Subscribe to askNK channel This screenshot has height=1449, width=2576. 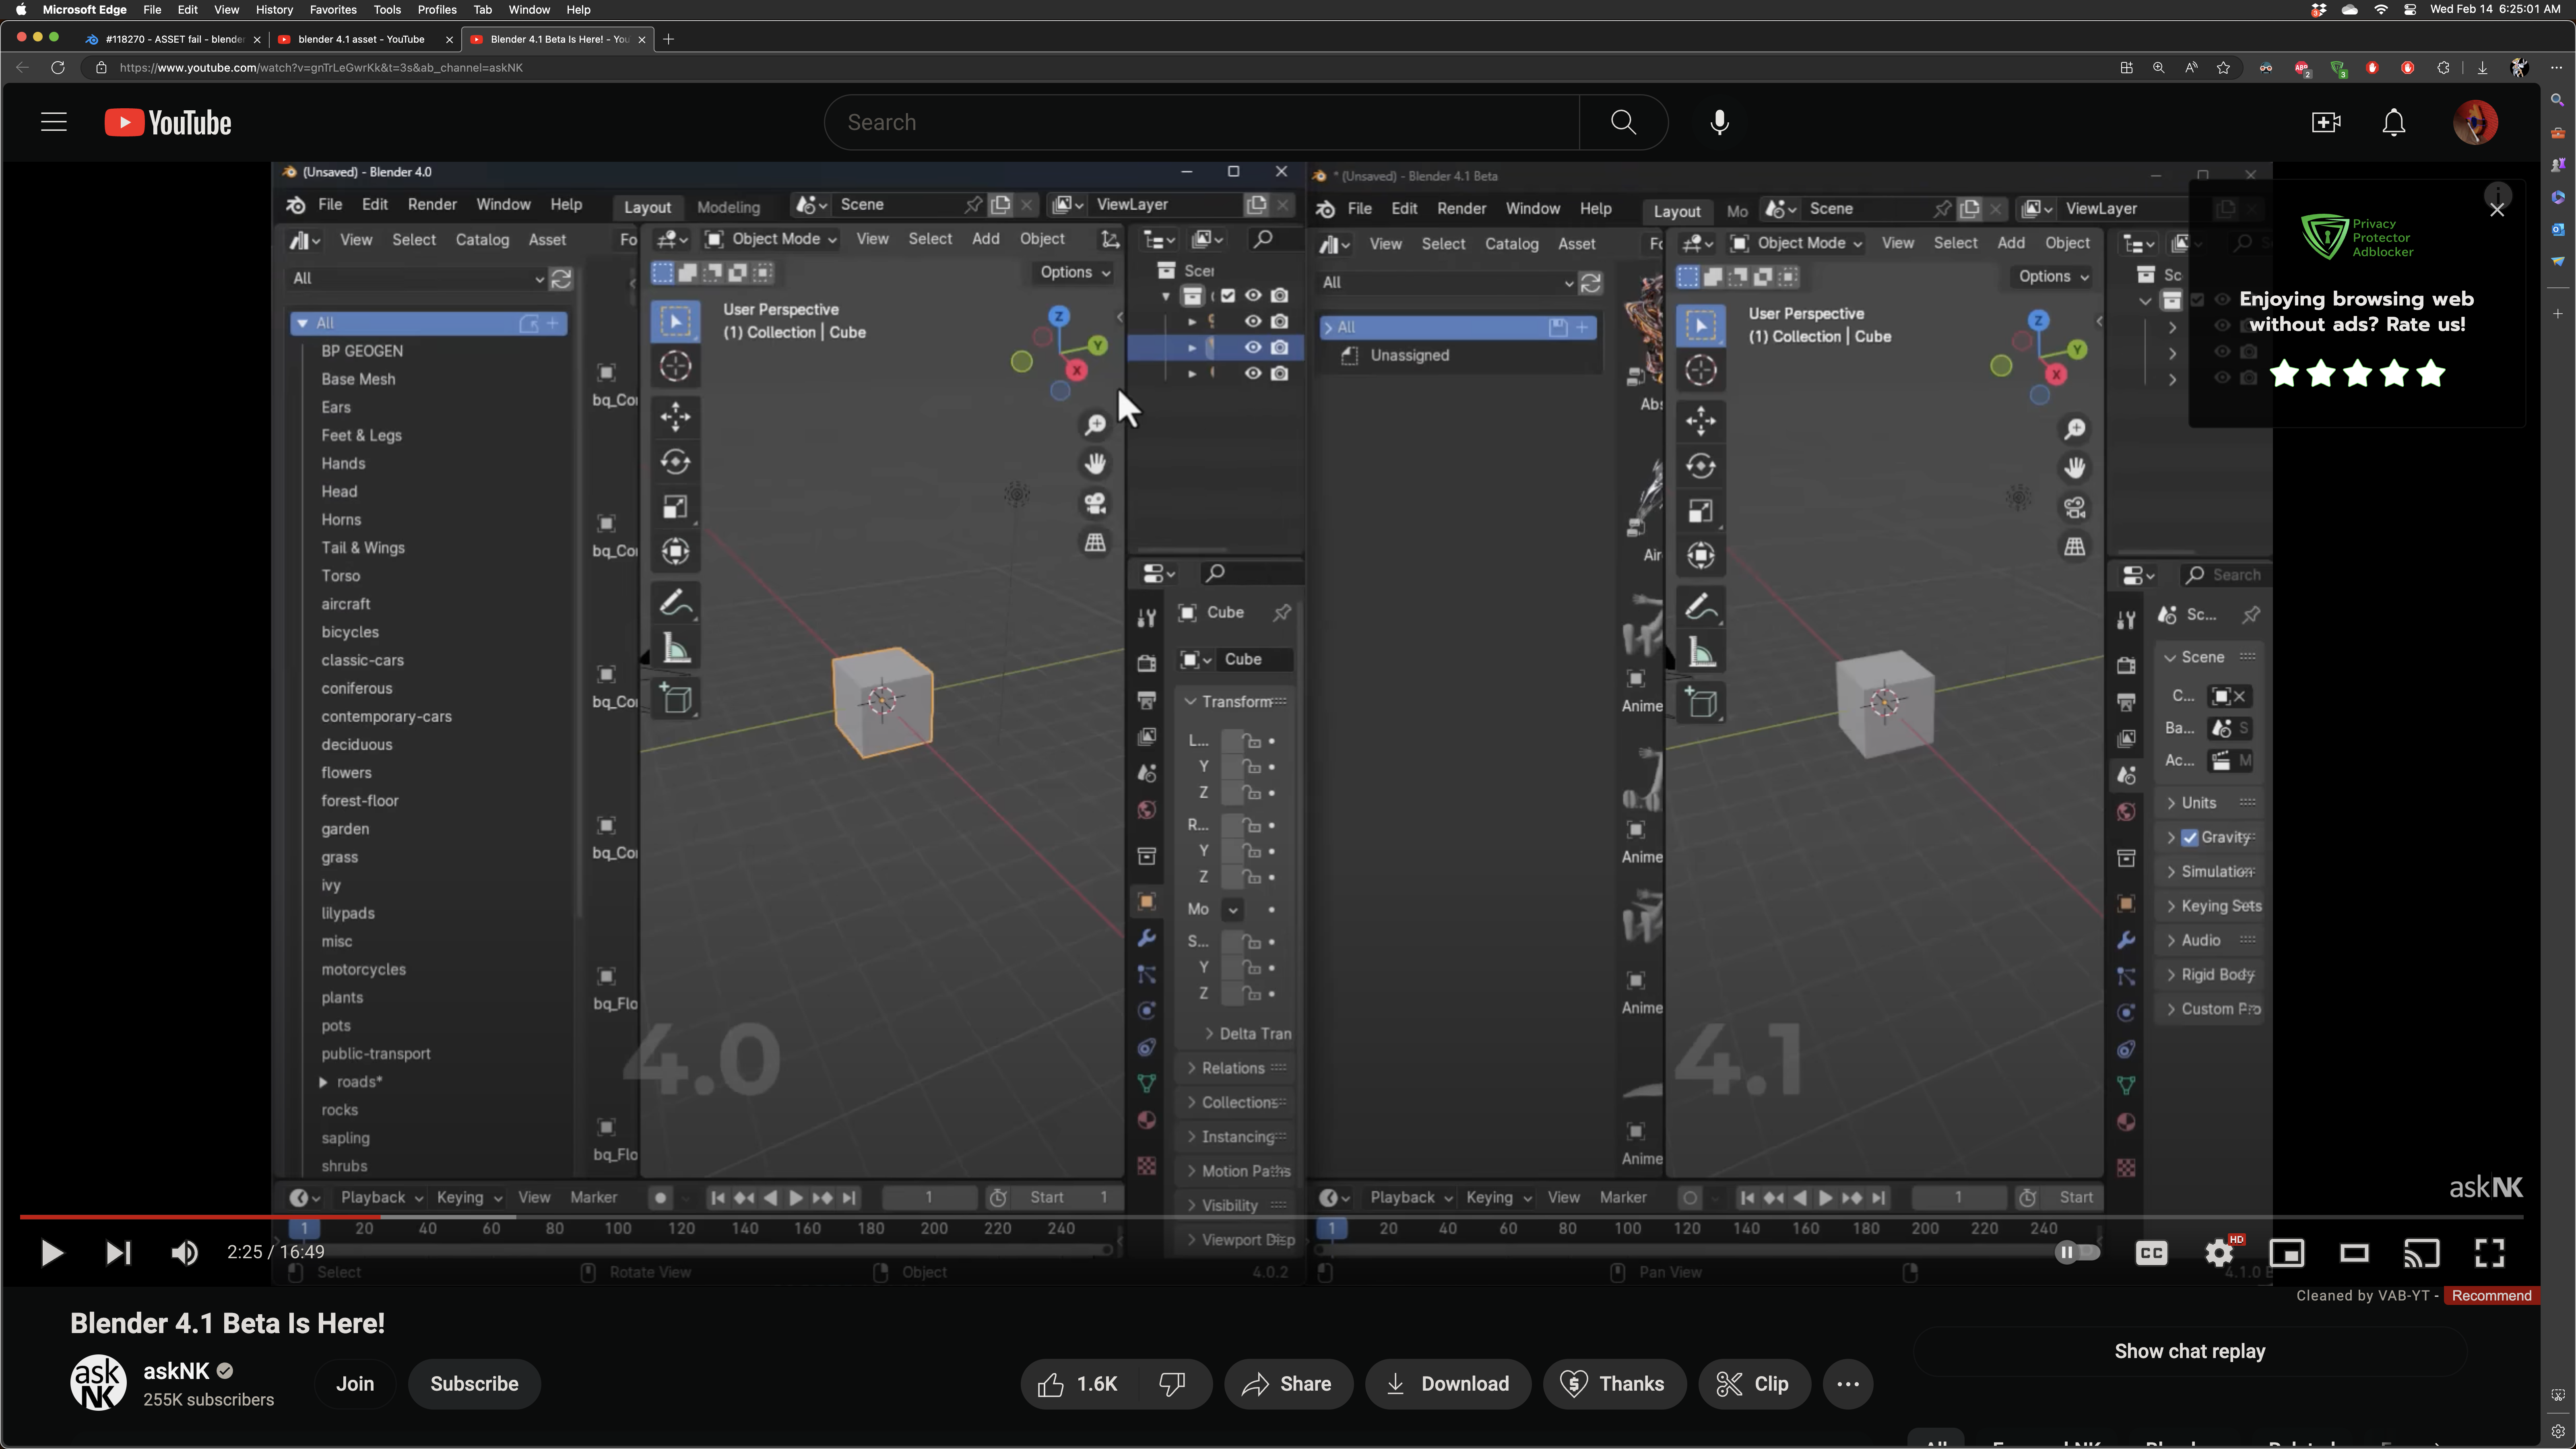click(474, 1384)
